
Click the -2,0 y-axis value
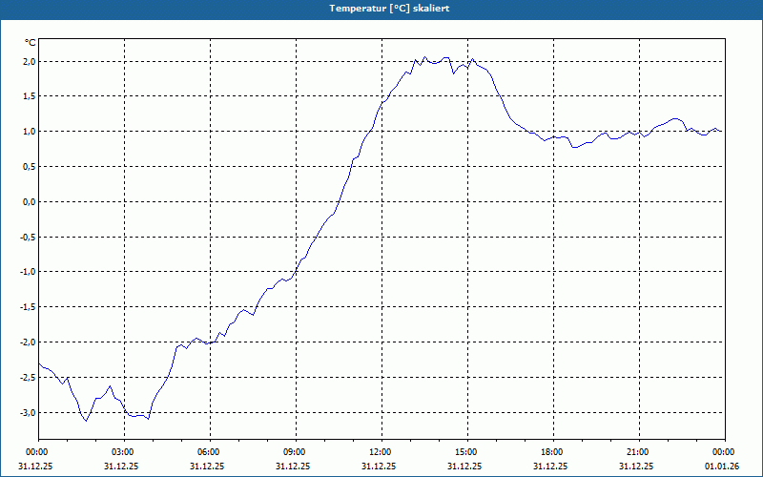point(27,342)
